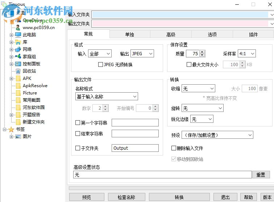Click the 版本 button

[267, 197]
